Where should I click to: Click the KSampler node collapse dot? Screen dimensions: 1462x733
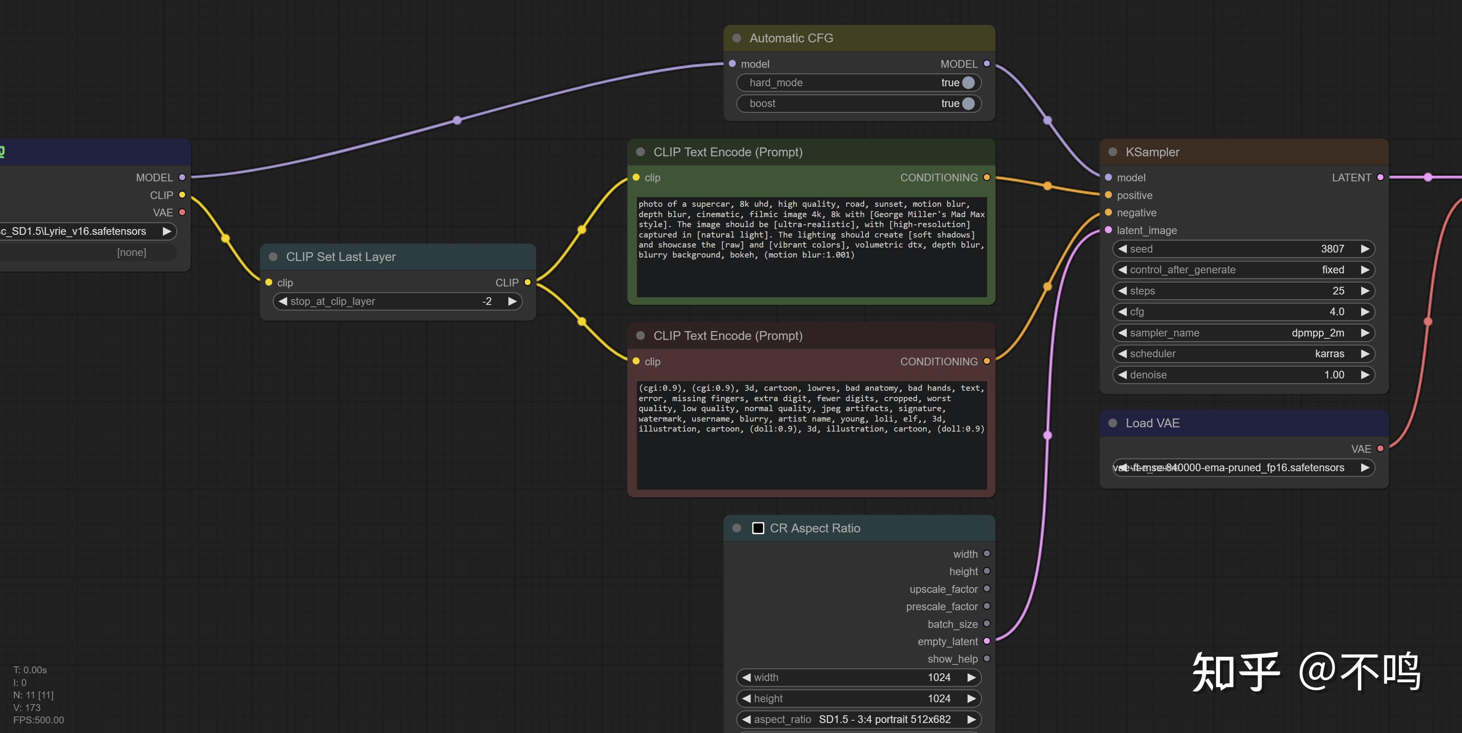[x=1113, y=152]
